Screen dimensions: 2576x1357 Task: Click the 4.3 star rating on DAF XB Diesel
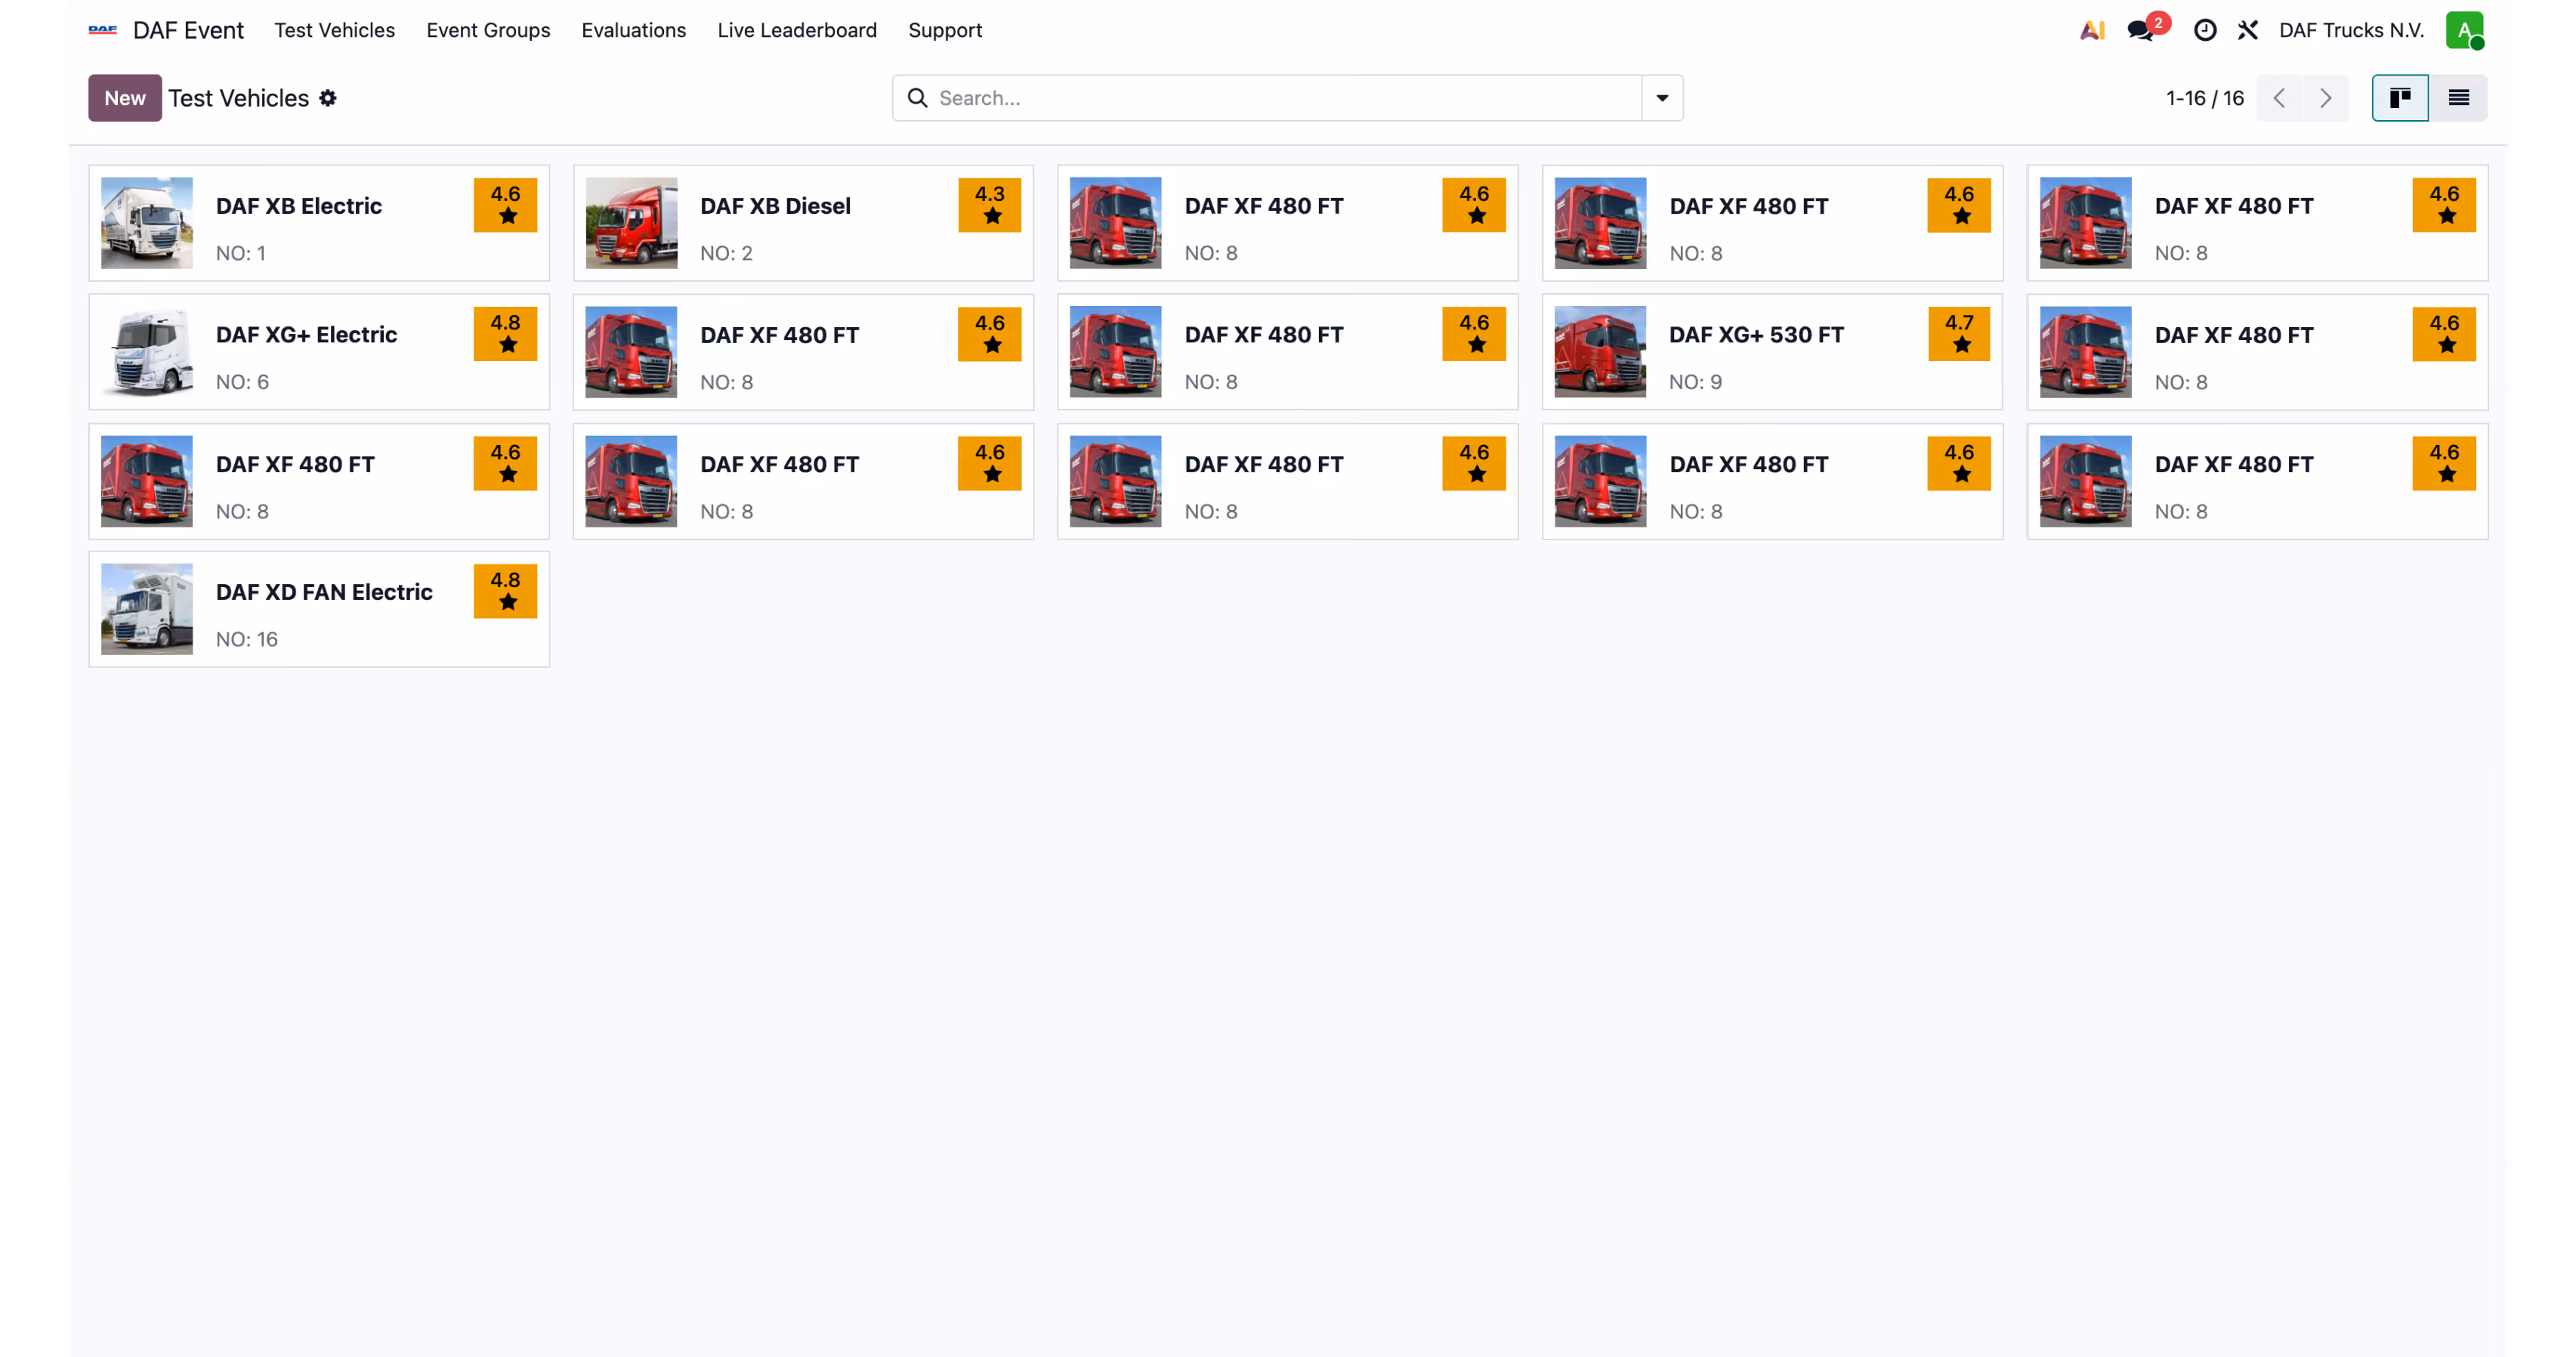coord(989,205)
